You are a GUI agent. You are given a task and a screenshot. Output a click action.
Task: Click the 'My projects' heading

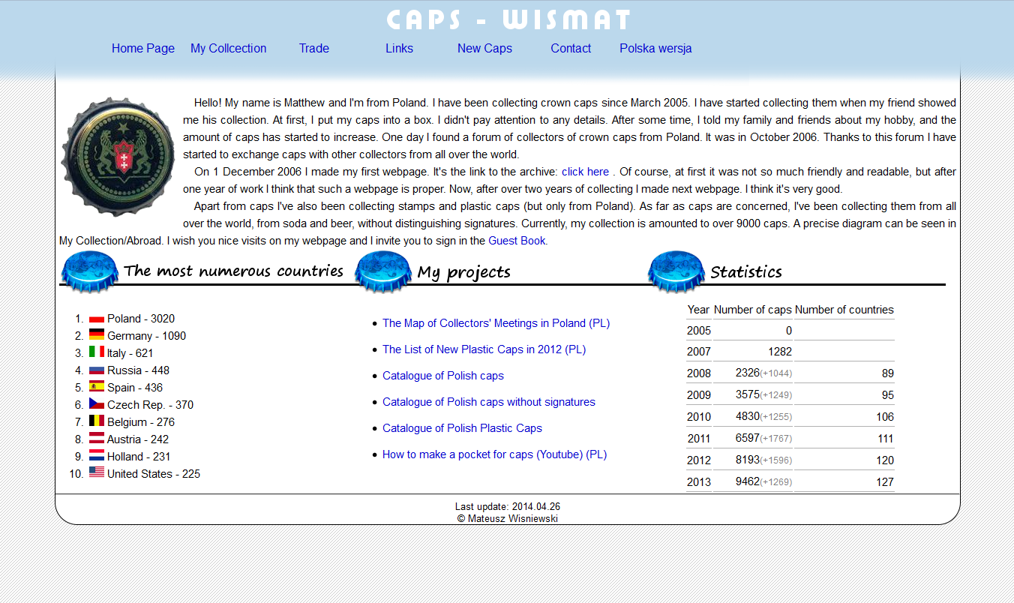click(463, 272)
